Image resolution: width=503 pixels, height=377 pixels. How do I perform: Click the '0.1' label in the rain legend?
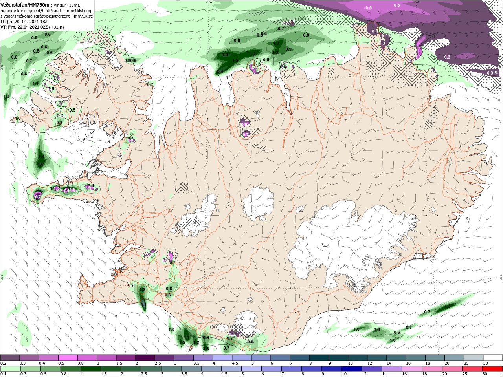[4, 374]
